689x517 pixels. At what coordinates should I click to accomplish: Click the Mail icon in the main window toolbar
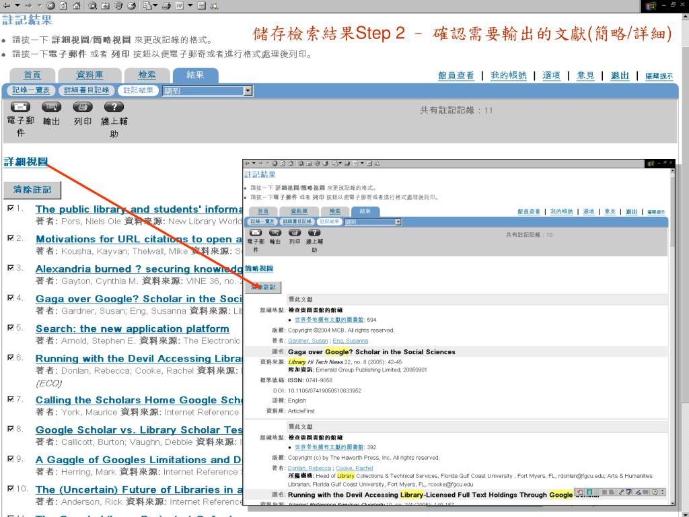tap(147, 5)
